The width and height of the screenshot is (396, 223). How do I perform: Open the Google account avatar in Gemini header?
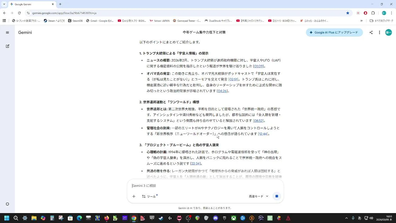pyautogui.click(x=389, y=33)
